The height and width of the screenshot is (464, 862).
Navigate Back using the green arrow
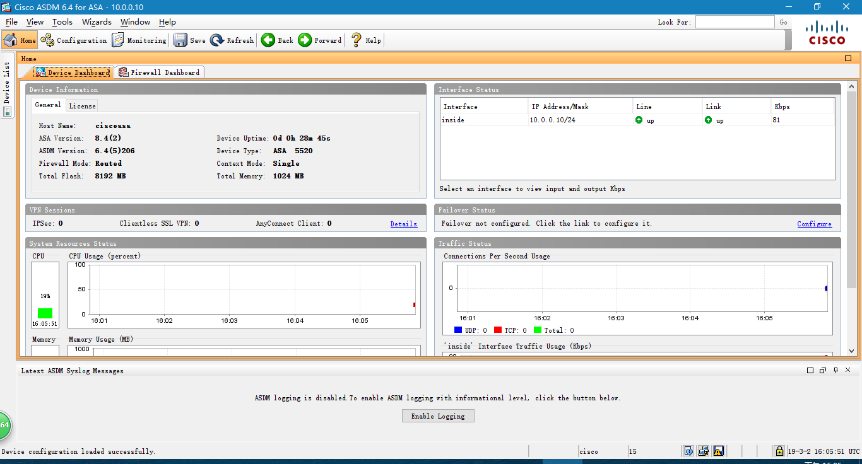click(x=277, y=40)
